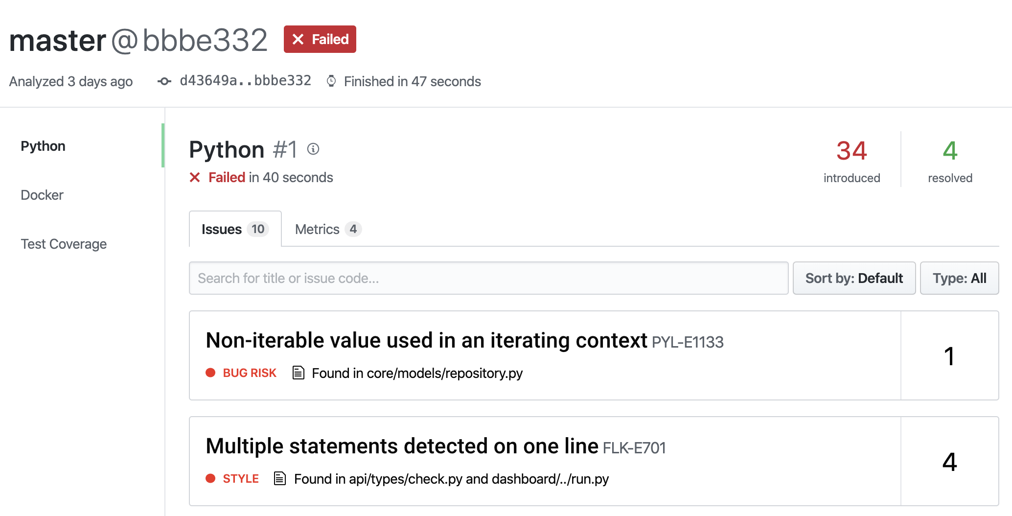Click the red dot beside BUG RISK
The height and width of the screenshot is (516, 1012).
(210, 373)
